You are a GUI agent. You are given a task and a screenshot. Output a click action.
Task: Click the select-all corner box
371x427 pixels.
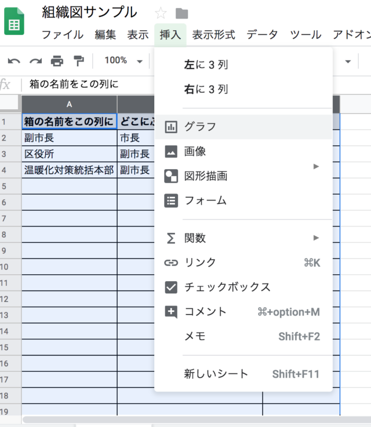click(x=10, y=104)
